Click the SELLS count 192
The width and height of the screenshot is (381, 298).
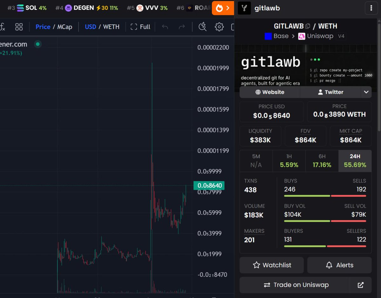coord(361,189)
